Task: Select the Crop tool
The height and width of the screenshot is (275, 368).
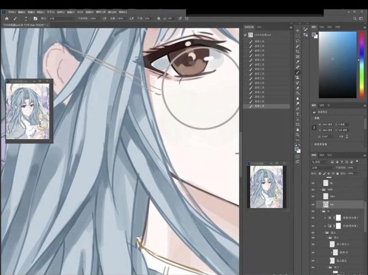Action: coord(297,51)
